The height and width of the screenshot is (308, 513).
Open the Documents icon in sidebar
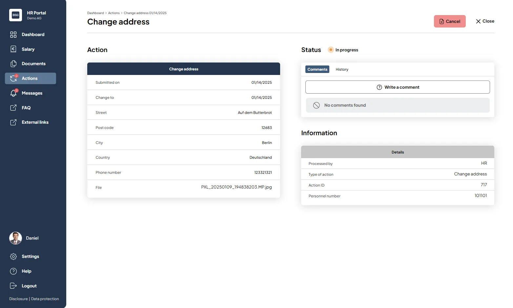point(13,64)
